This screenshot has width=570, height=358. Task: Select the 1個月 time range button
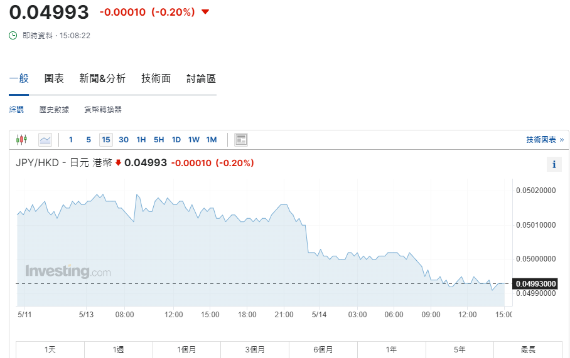[x=187, y=350]
